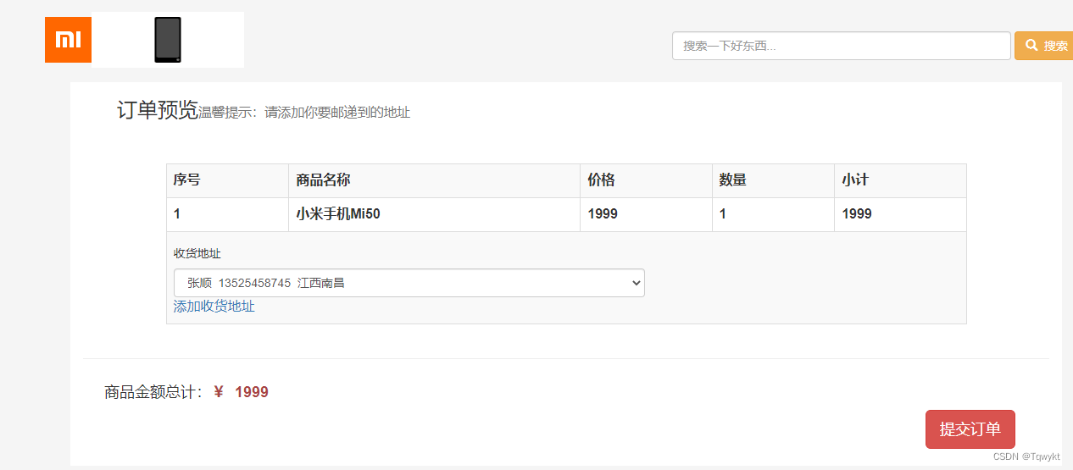Click the red total amount ¥ 1999
Viewport: 1073px width, 470px height.
(242, 392)
